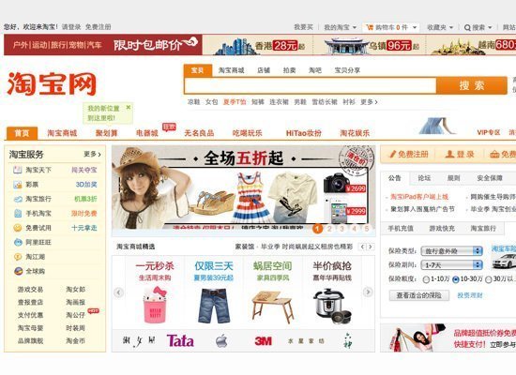Click the orange 搜索 search button

point(472,85)
